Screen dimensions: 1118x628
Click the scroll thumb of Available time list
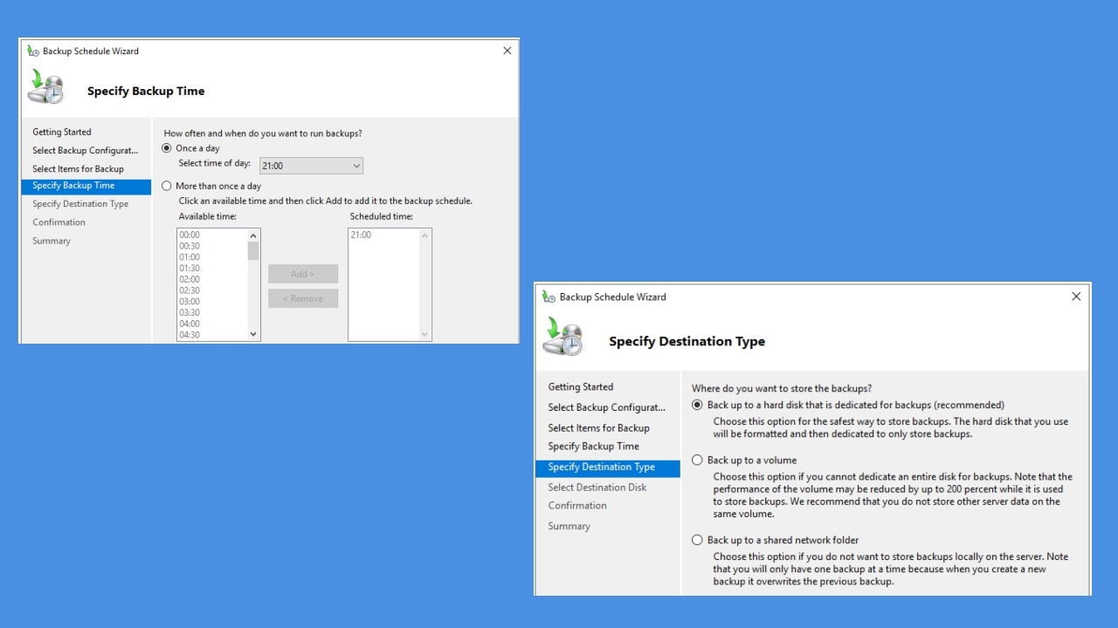coord(253,251)
